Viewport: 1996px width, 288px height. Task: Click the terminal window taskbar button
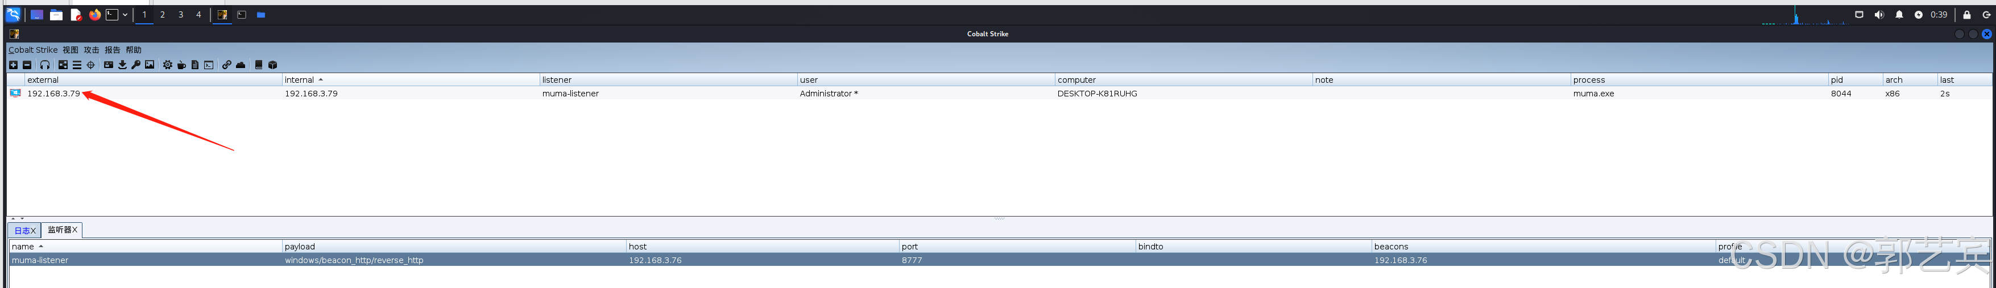pos(242,15)
